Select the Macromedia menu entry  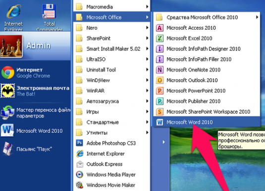(x=112, y=7)
